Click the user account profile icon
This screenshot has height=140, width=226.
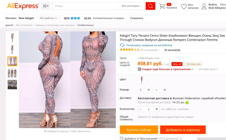pos(204,6)
